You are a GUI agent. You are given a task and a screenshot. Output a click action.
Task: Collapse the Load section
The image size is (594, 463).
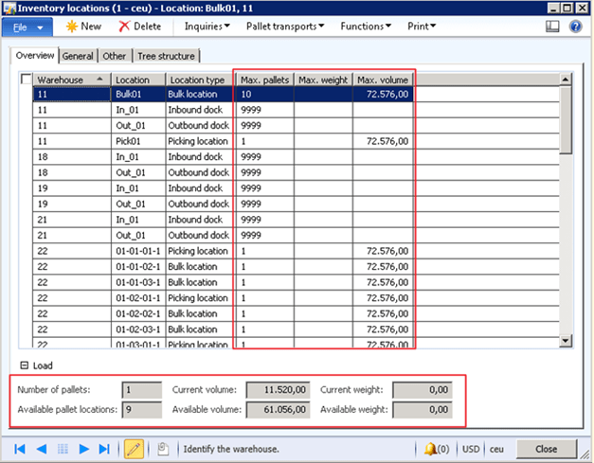coord(23,365)
